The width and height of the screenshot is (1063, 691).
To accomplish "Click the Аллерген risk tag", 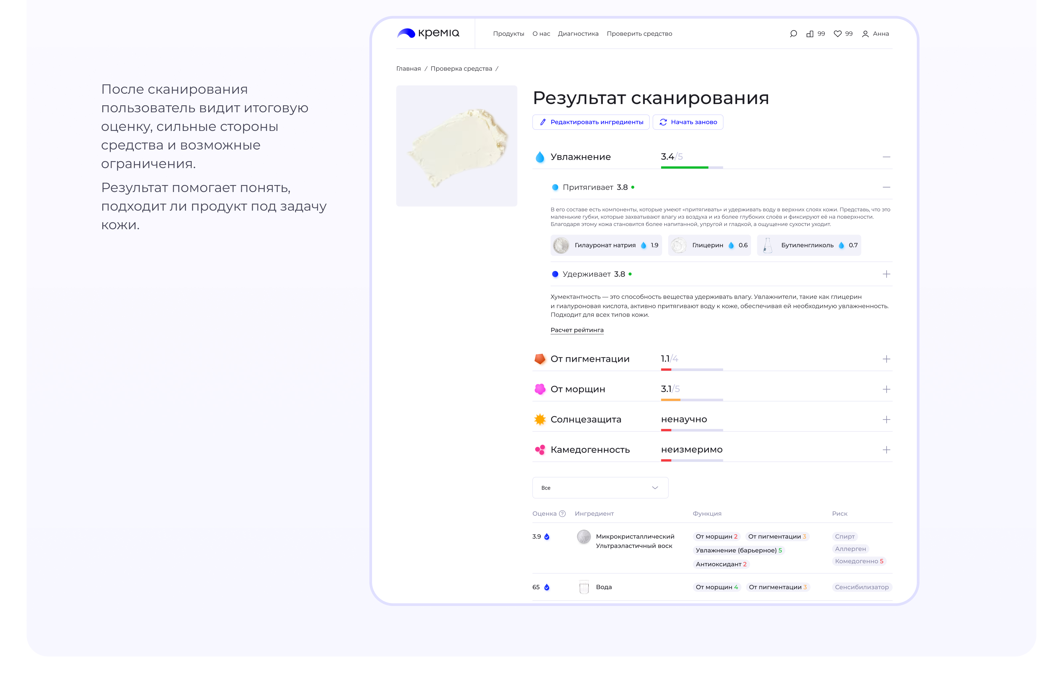I will tap(850, 549).
